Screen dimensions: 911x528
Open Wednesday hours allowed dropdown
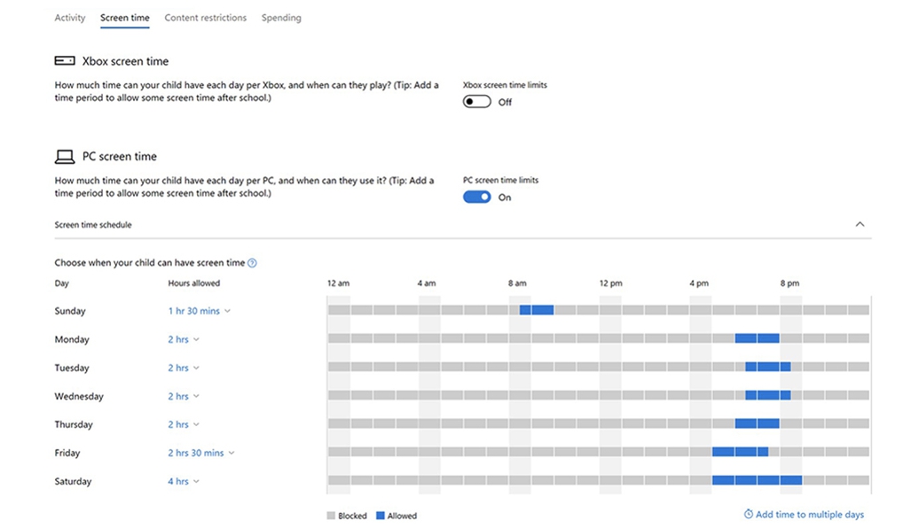point(184,396)
